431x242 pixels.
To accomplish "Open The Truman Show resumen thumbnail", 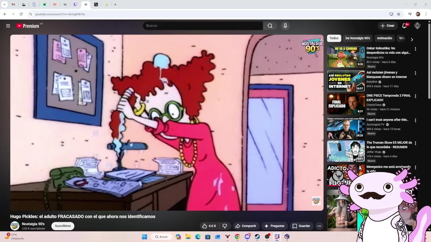I will point(346,151).
